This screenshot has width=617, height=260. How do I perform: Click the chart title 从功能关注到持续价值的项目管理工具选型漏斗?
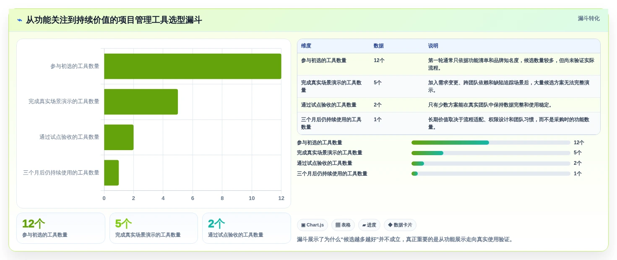coord(114,20)
